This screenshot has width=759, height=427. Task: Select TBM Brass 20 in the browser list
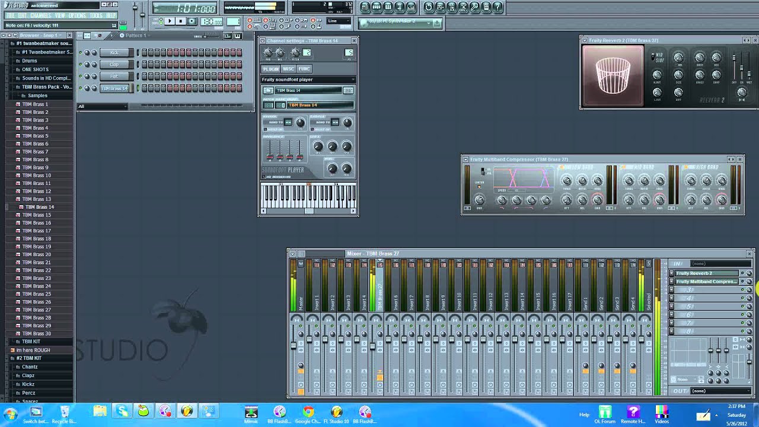(36, 254)
